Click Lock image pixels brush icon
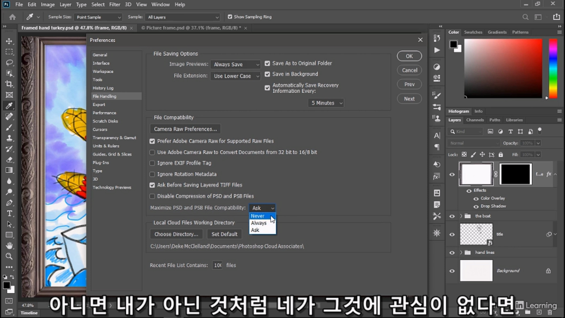 [x=473, y=155]
